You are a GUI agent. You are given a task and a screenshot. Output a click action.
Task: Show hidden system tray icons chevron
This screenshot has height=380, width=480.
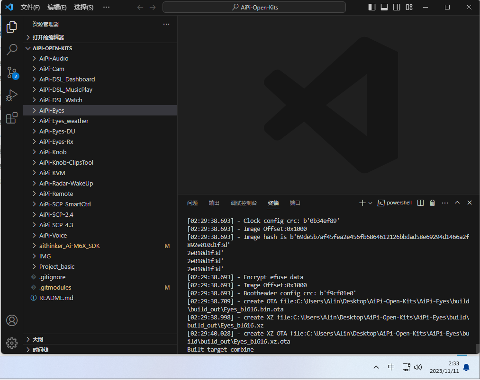coord(376,367)
